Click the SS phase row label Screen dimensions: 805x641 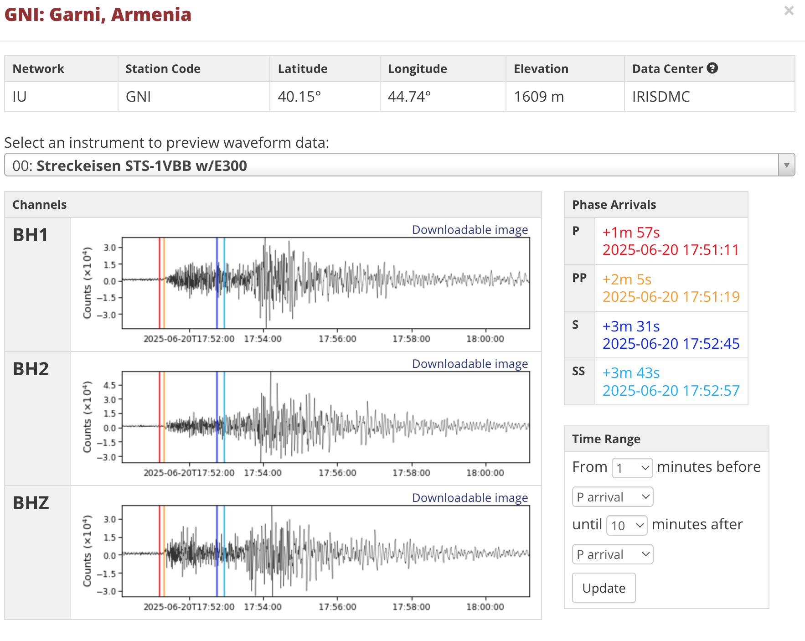[579, 372]
